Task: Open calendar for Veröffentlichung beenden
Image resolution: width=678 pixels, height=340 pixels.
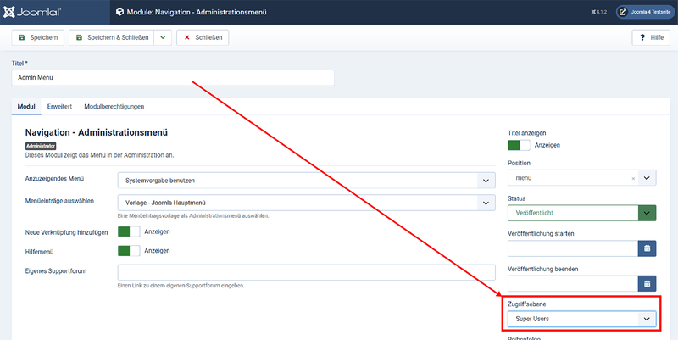Action: [x=647, y=283]
